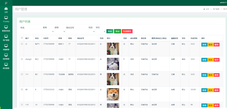The image size is (227, 109).
Task: Click the 婚姻状况 column header
Action: (175, 38)
